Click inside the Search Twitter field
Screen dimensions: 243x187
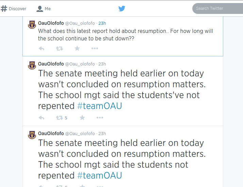[217, 8]
